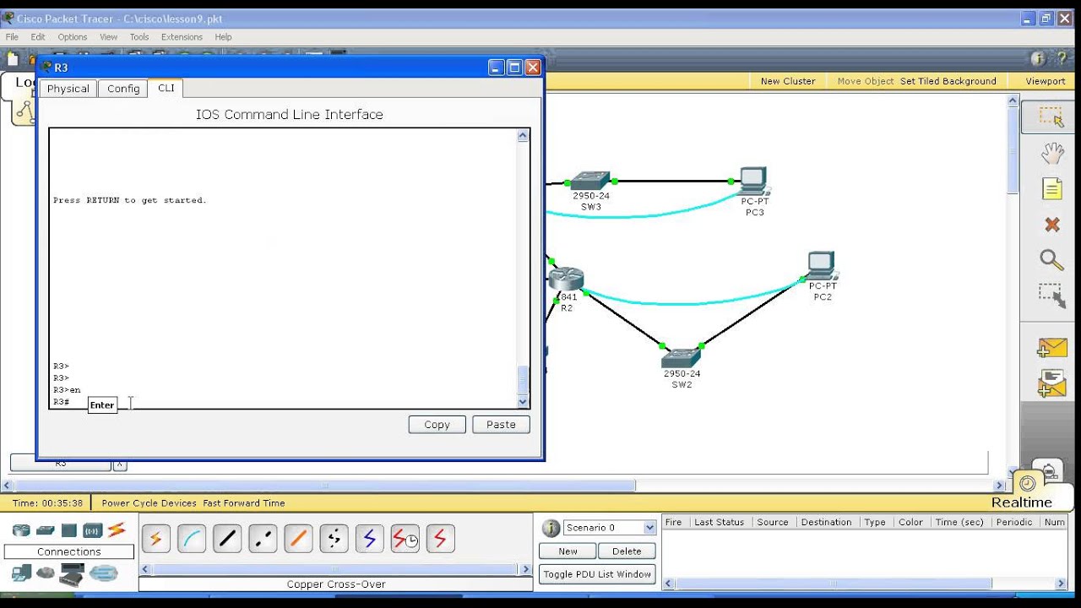Select the End Devices category icon
Image resolution: width=1081 pixels, height=608 pixels.
coord(21,573)
